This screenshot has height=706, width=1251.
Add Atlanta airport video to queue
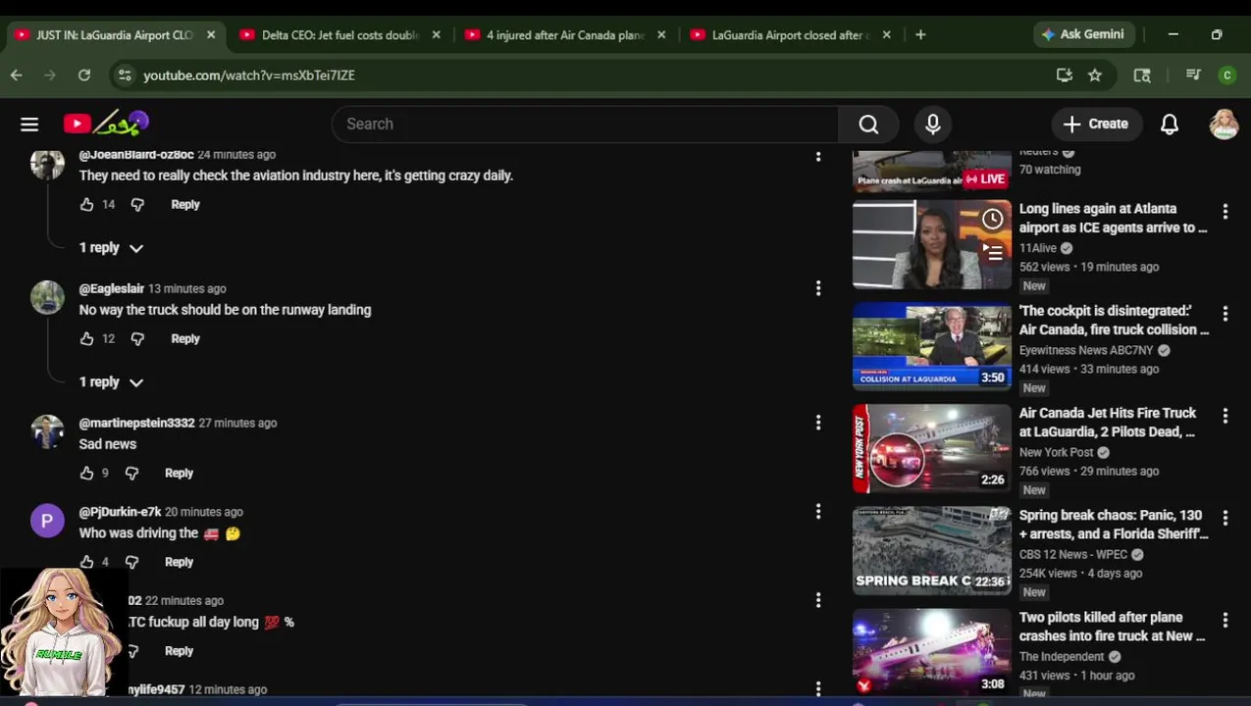992,253
